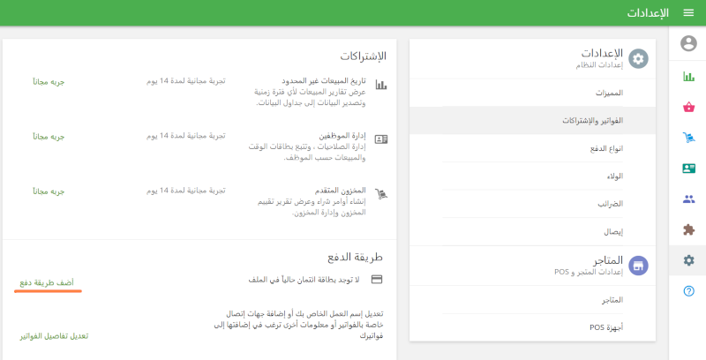Open انواع الدفع menu item
The height and width of the screenshot is (360, 706).
pyautogui.click(x=532, y=148)
